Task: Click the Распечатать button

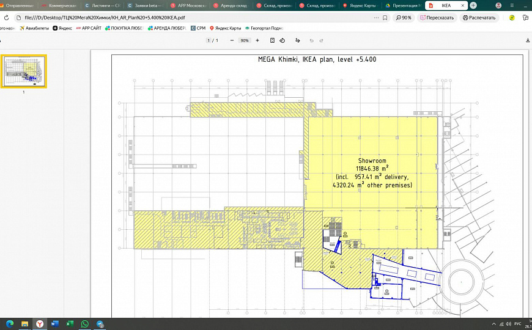Action: 478,18
